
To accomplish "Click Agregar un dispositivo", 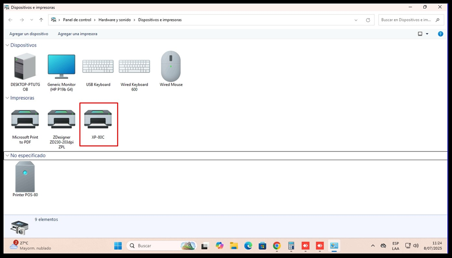I will click(x=29, y=34).
